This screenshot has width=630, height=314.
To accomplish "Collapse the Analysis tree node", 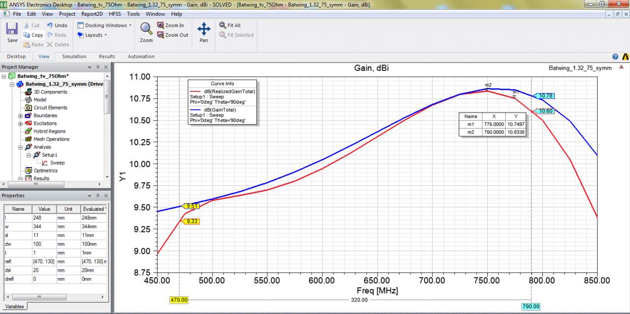I will point(21,147).
